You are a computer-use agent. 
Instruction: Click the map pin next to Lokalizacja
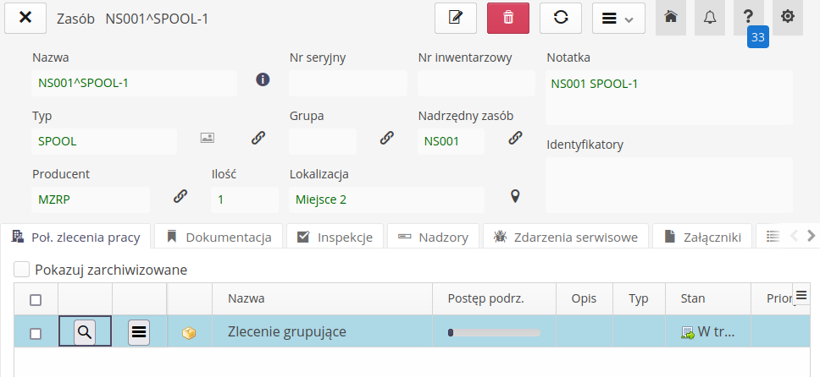tap(514, 196)
